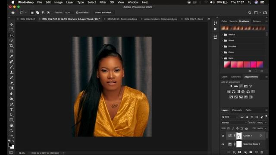Add a Brightness/Contrast adjustment
Image resolution: width=276 pixels, height=155 pixels.
[x=231, y=86]
